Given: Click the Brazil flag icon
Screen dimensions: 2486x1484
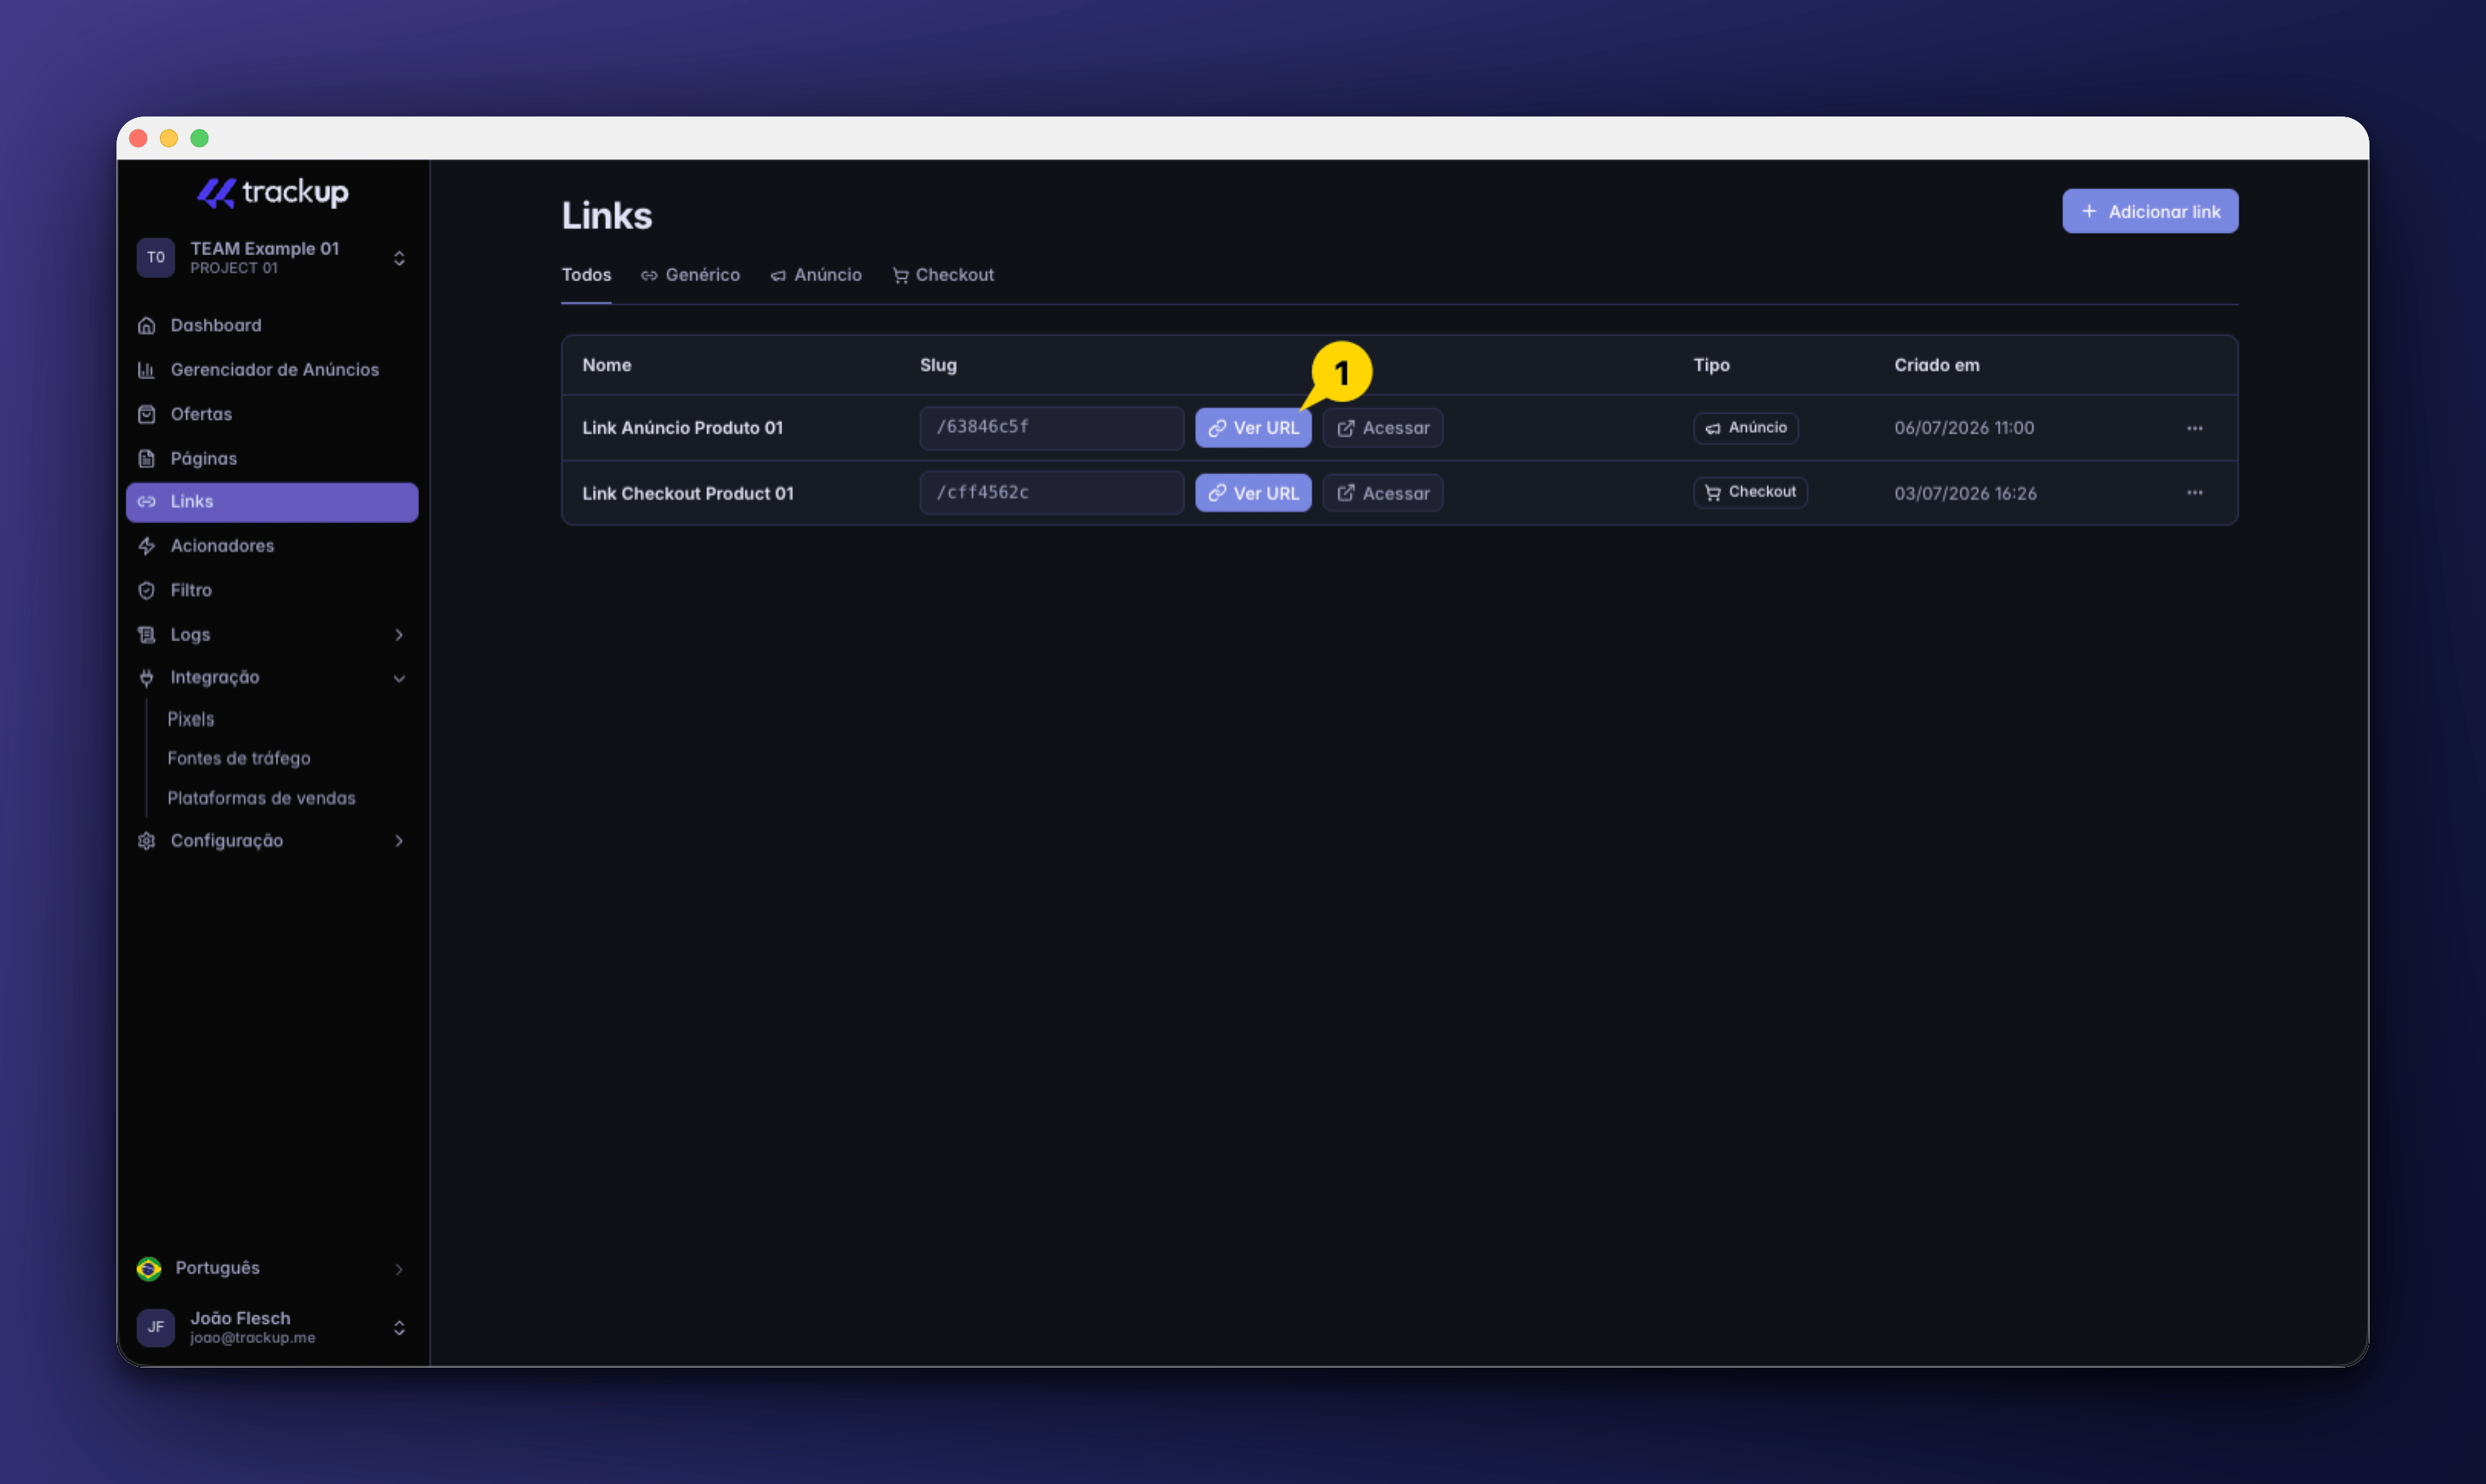Looking at the screenshot, I should 149,1269.
